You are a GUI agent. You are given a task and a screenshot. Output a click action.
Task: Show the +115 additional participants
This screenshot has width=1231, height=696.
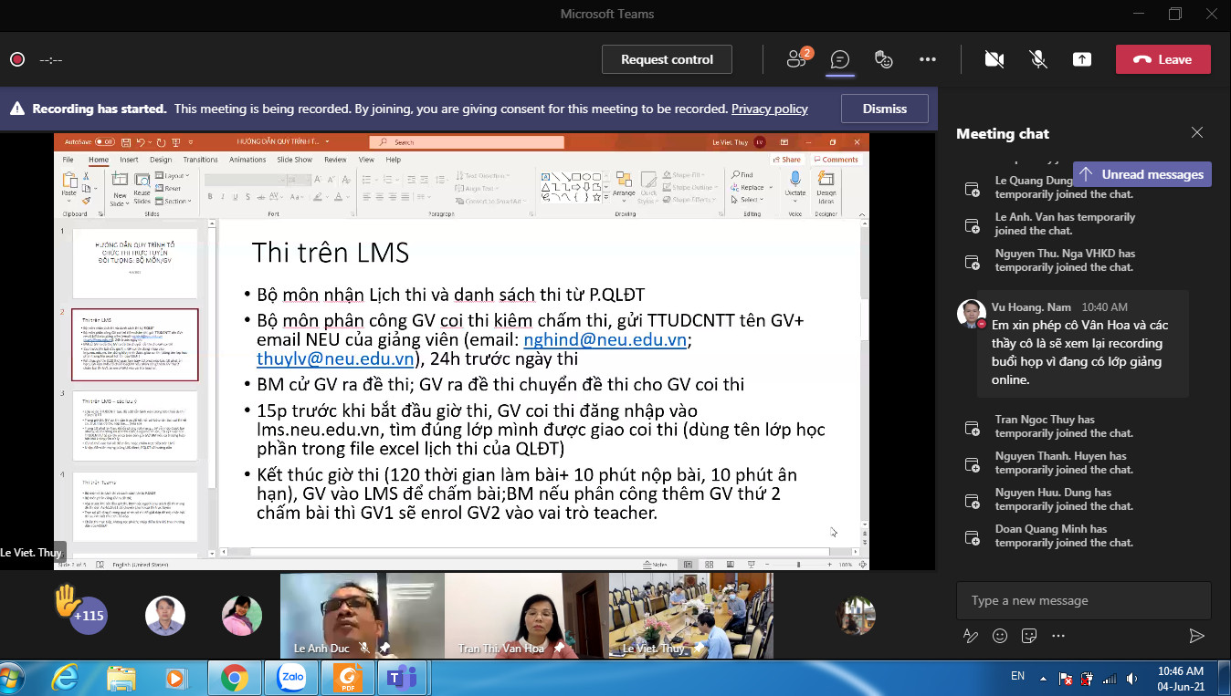[89, 616]
